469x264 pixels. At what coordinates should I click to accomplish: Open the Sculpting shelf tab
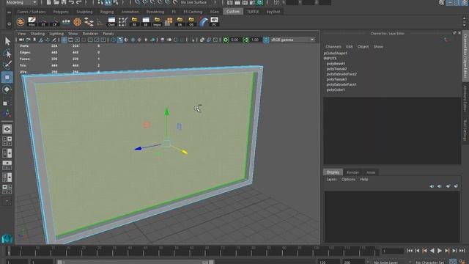pyautogui.click(x=84, y=12)
